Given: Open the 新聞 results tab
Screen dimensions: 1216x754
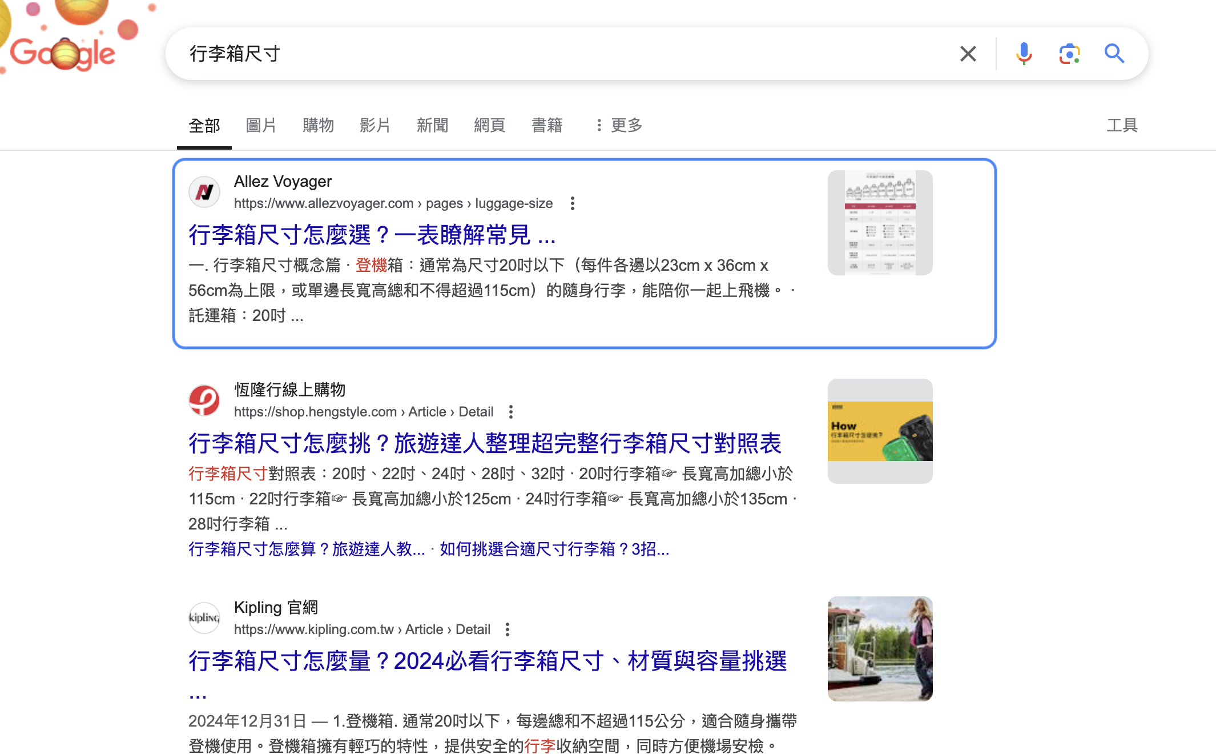Looking at the screenshot, I should 432,125.
